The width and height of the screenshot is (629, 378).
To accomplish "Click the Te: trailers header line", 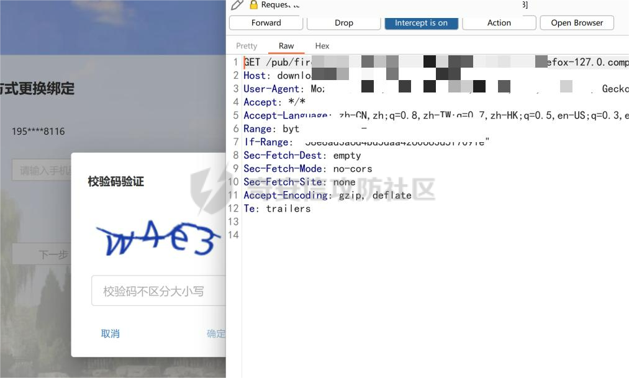I will pyautogui.click(x=277, y=209).
